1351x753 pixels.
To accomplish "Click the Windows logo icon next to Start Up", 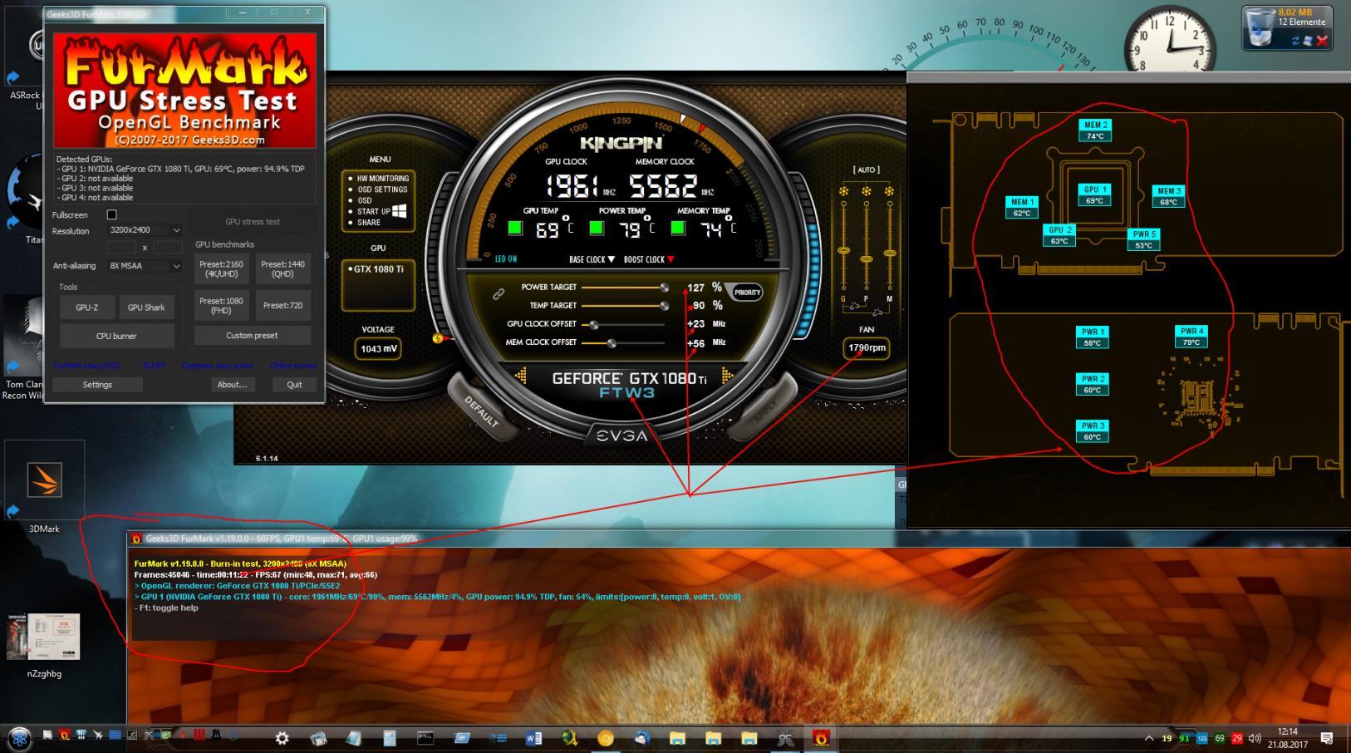I will click(x=400, y=211).
